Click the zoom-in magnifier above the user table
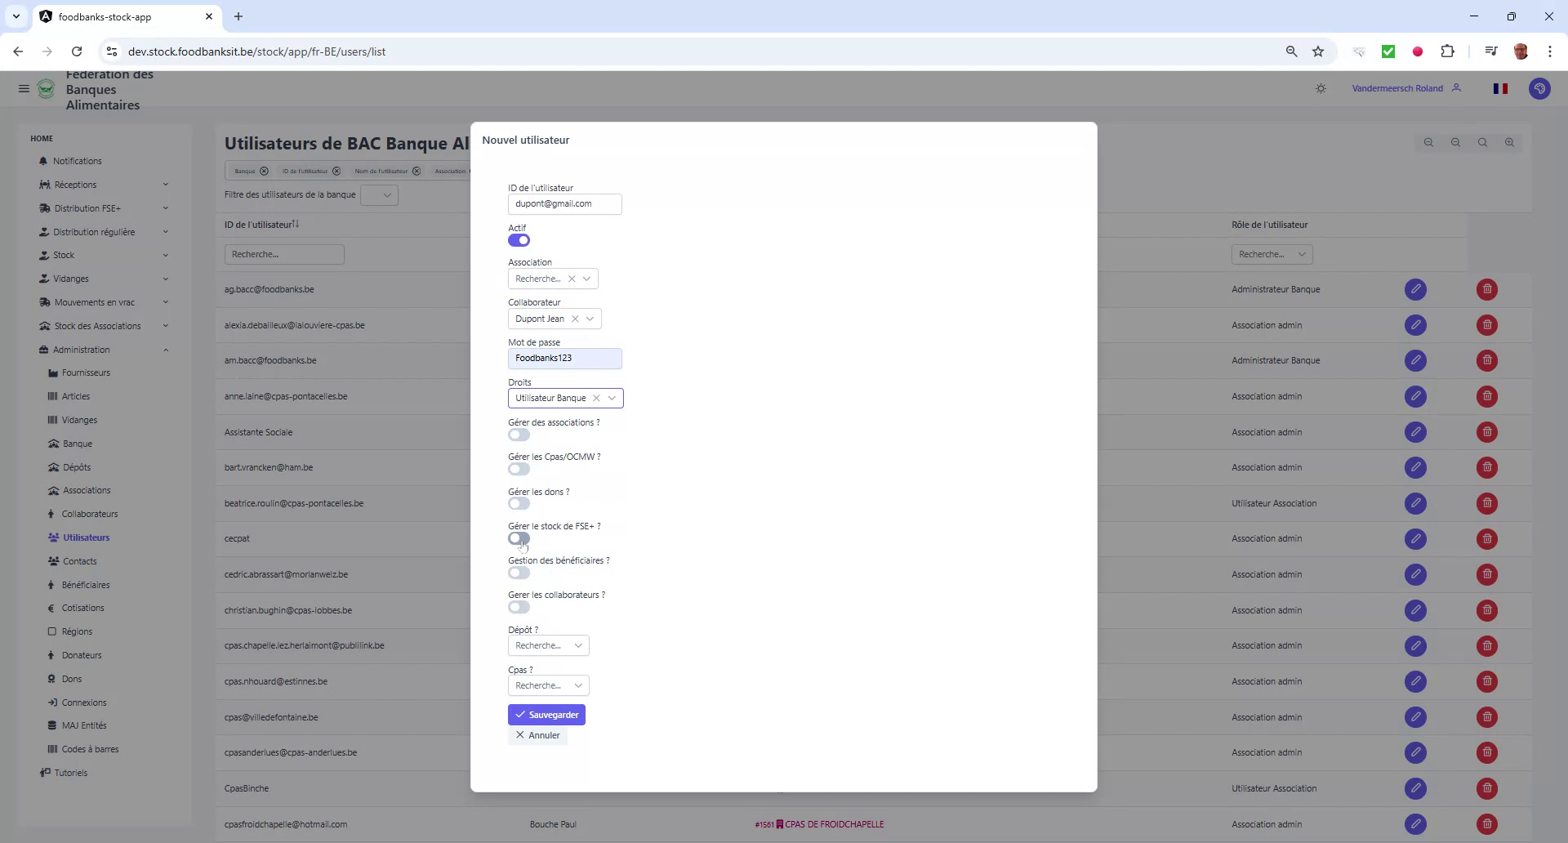The image size is (1568, 843). pyautogui.click(x=1509, y=142)
